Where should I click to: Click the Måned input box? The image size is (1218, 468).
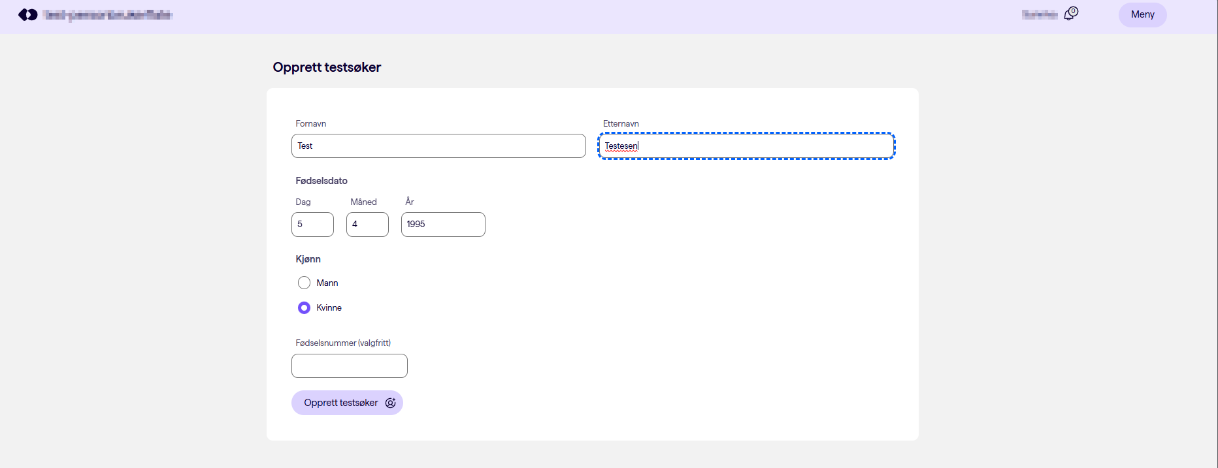click(367, 224)
